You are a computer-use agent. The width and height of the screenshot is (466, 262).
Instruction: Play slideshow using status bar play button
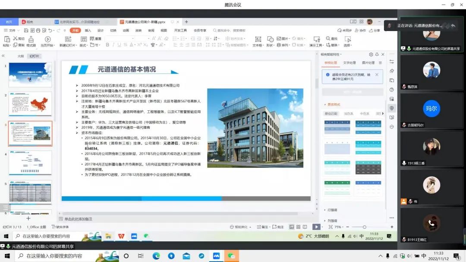[x=316, y=227]
